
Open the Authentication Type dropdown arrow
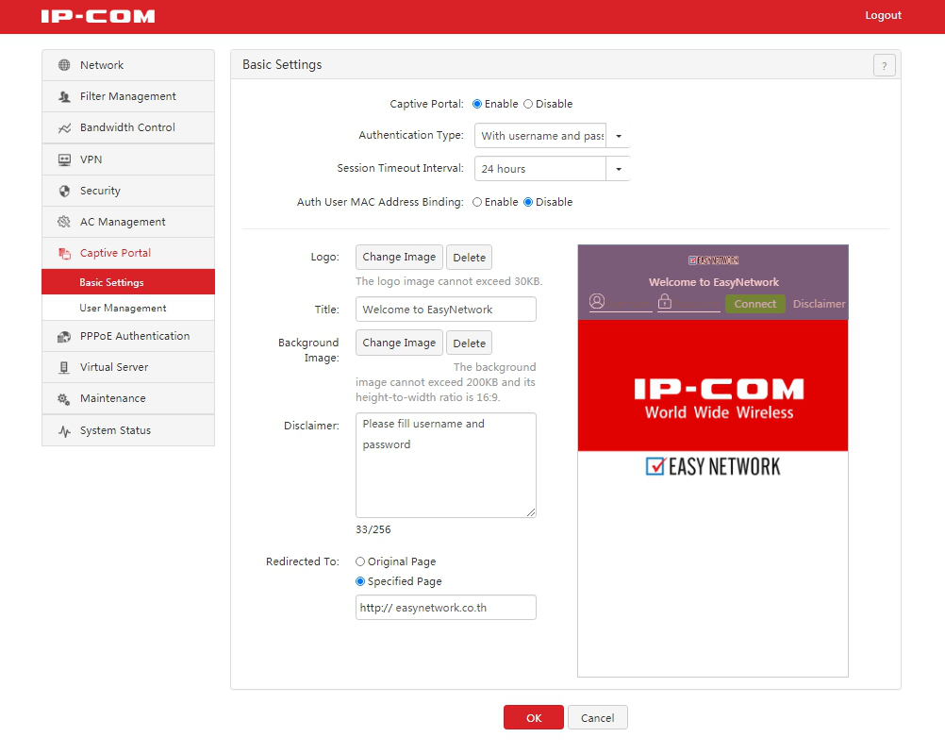click(x=619, y=136)
